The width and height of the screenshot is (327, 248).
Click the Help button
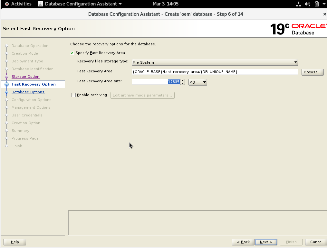15,242
